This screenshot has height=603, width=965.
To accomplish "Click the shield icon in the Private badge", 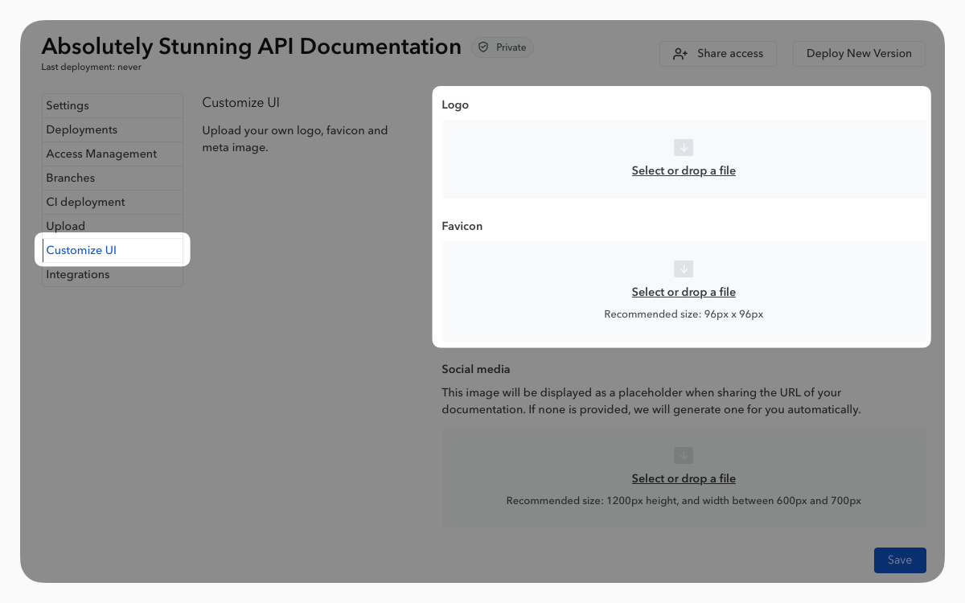I will 483,47.
